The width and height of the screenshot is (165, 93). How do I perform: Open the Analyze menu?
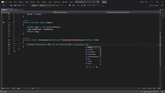44,2
